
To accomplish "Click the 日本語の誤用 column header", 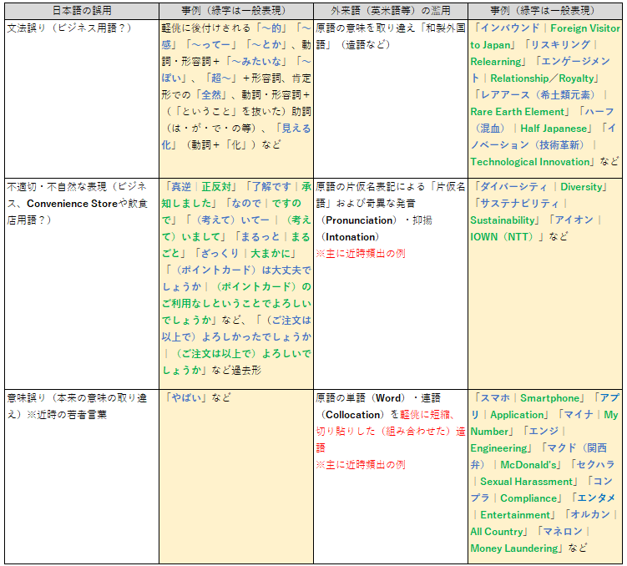I will click(81, 11).
